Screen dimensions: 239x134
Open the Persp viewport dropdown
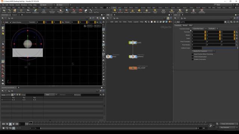[90, 26]
